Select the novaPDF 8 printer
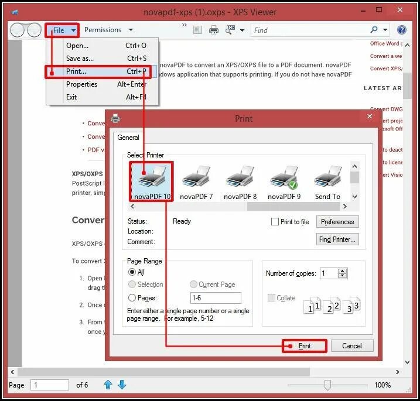 click(240, 182)
